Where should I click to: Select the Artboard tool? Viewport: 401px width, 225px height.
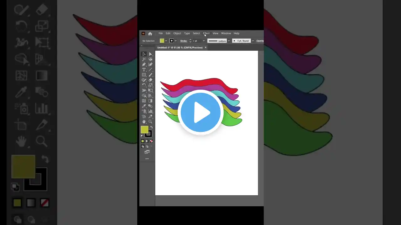pos(144,117)
